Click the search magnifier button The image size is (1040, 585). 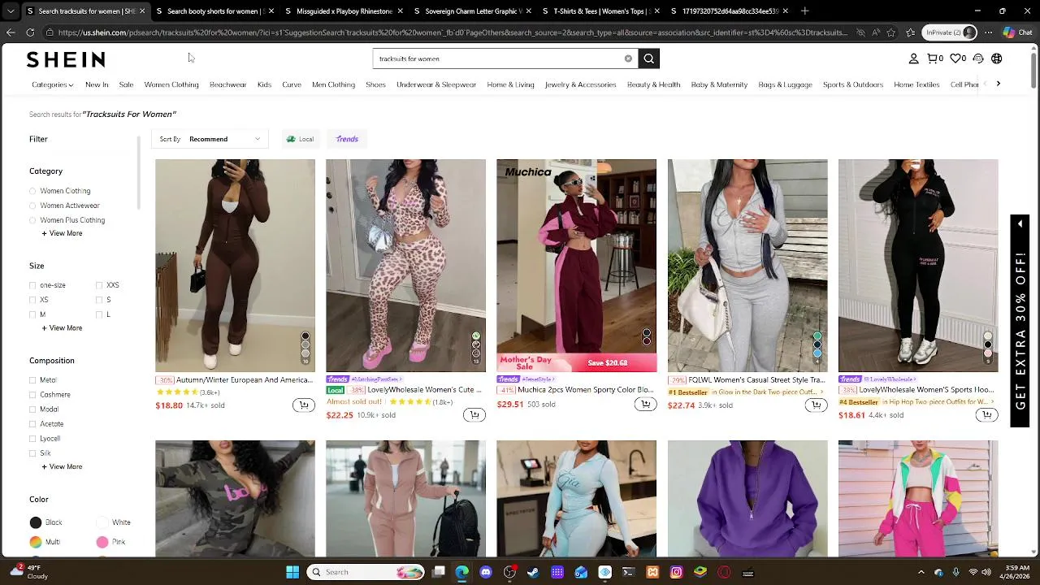point(648,58)
